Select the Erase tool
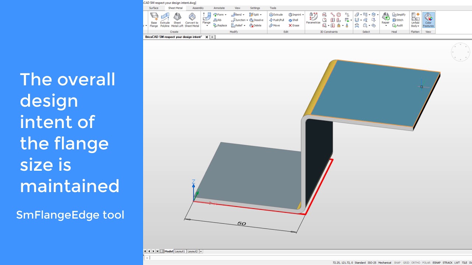The image size is (472, 265). click(x=294, y=25)
